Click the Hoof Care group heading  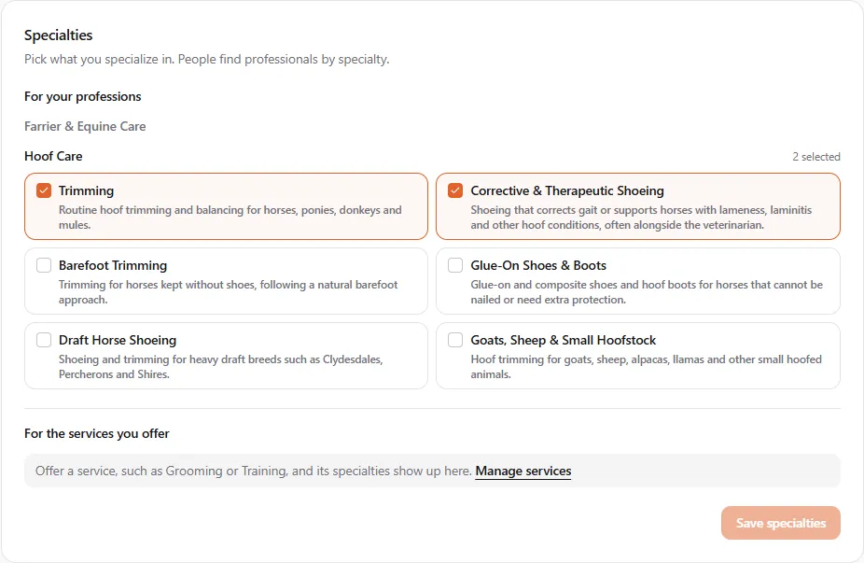tap(53, 156)
